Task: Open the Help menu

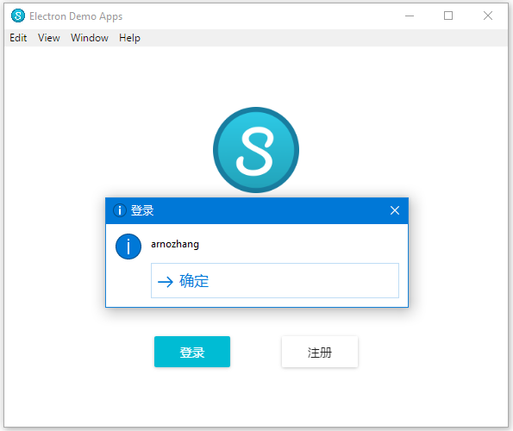Action: pos(129,38)
